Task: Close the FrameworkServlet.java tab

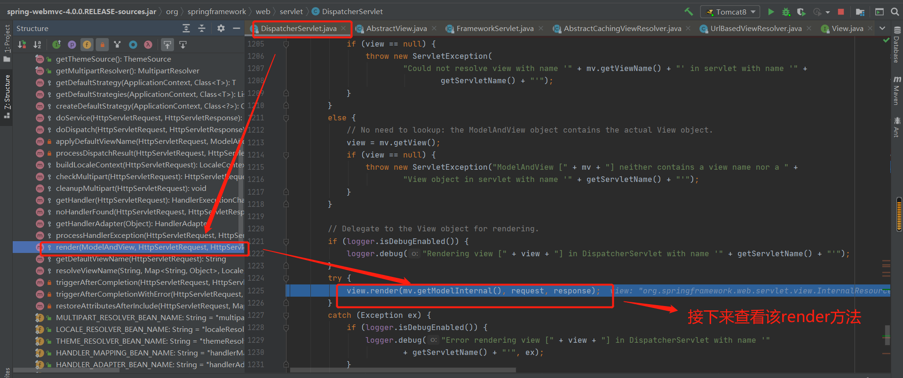Action: (541, 29)
